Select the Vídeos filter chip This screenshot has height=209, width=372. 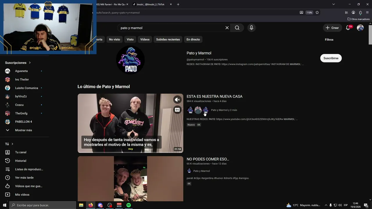(x=145, y=39)
